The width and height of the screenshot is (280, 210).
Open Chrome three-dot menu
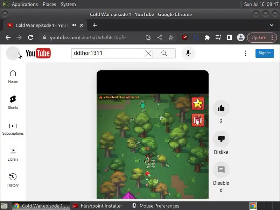pos(272,38)
